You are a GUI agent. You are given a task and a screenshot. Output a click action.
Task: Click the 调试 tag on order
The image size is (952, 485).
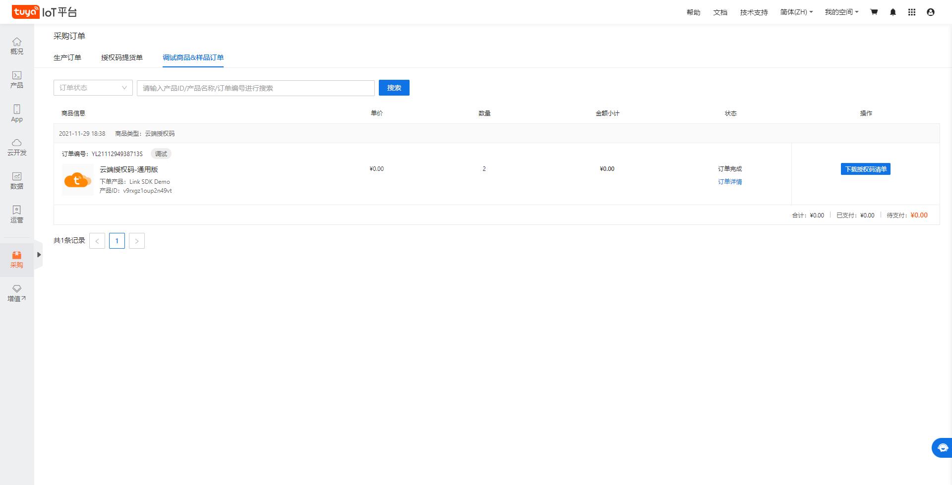point(161,154)
